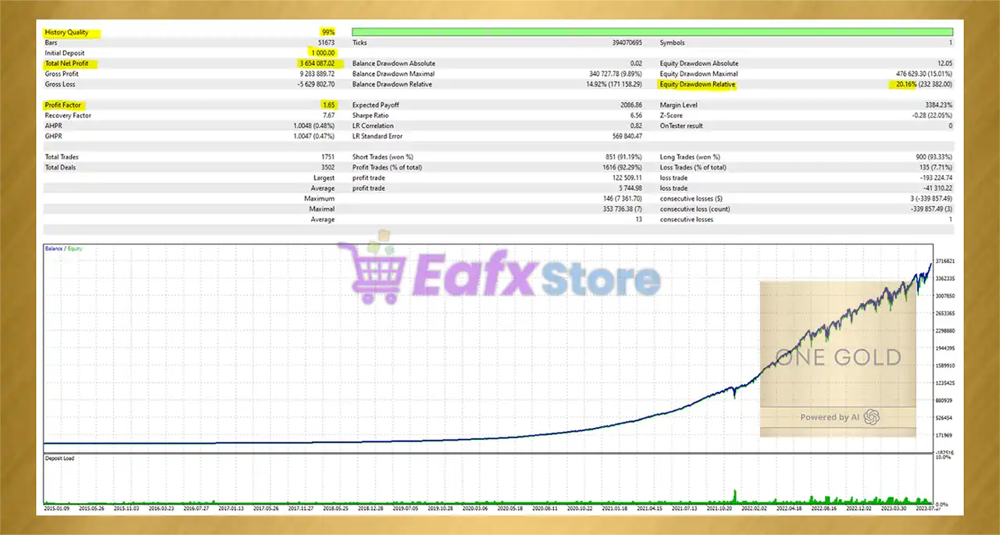The image size is (1000, 535).
Task: Click maximum consecutive wins value 146 (7 361.70)
Action: [x=623, y=198]
